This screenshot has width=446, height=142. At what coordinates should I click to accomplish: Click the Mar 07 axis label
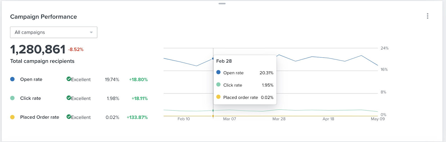tap(230, 119)
